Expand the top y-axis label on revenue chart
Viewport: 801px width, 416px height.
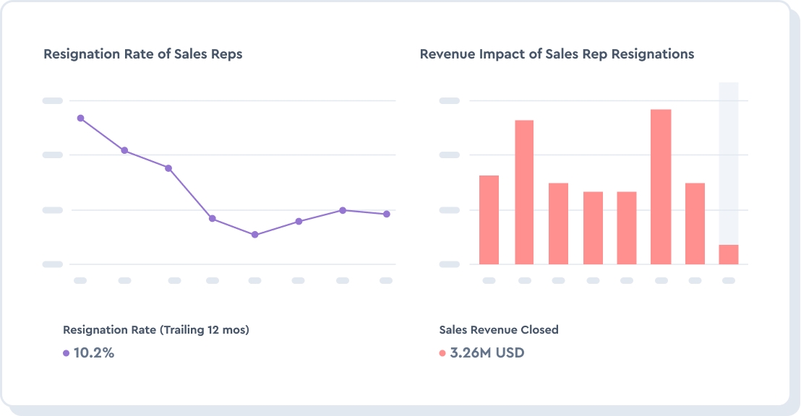coord(449,101)
